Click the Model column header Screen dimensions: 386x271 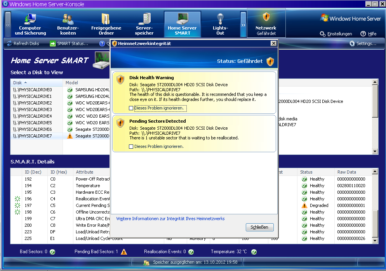coord(86,83)
